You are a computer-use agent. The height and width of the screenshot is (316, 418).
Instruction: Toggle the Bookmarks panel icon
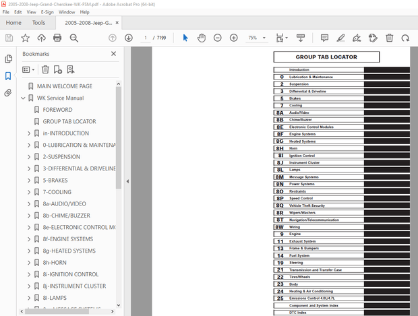tap(8, 76)
